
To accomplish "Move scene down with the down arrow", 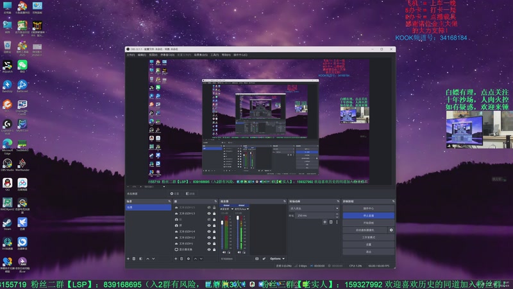I will (x=153, y=259).
